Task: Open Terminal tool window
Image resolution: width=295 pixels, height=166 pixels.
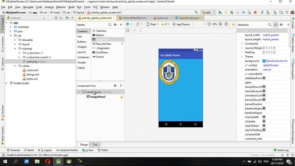Action: click(x=13, y=150)
